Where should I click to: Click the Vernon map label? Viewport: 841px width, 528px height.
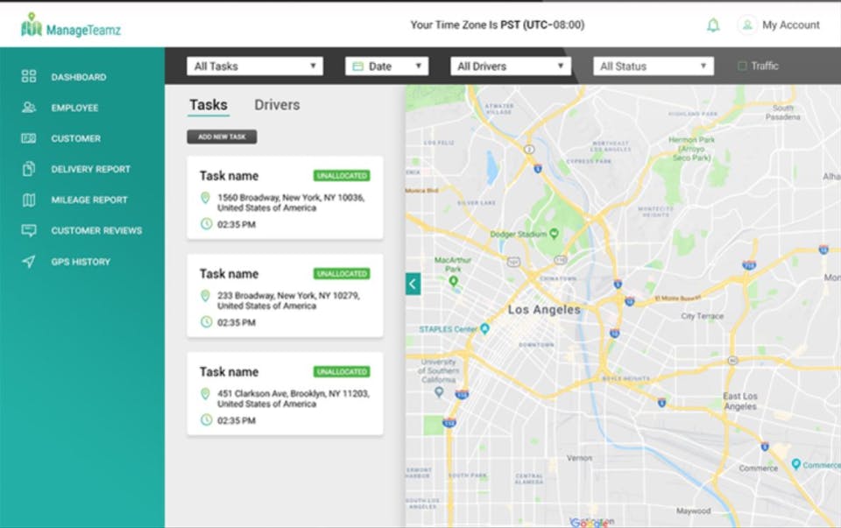point(579,458)
